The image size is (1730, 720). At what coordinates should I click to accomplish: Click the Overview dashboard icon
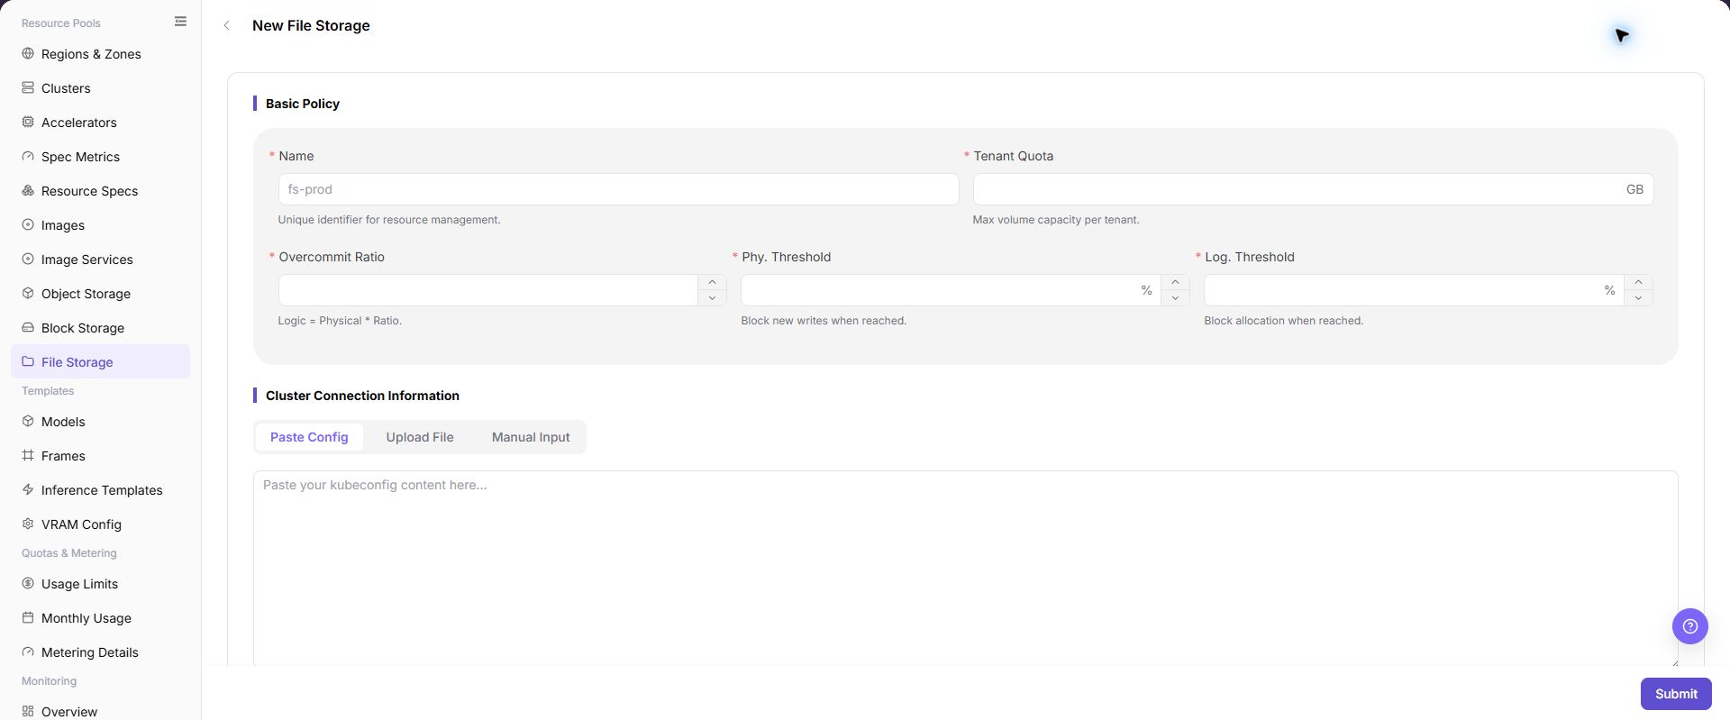(x=28, y=712)
